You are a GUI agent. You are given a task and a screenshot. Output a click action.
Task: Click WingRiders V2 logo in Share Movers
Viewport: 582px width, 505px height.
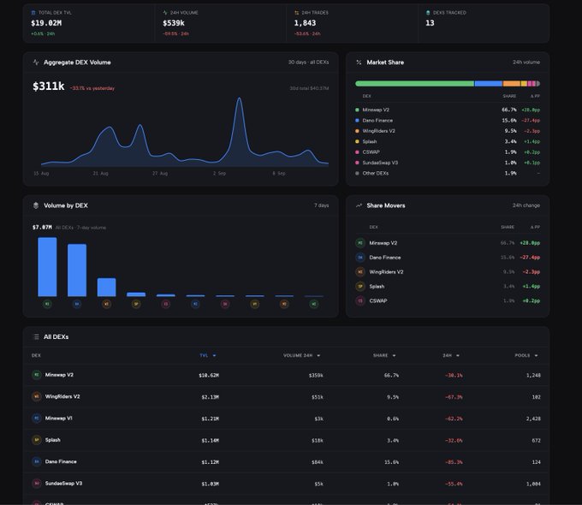click(360, 272)
